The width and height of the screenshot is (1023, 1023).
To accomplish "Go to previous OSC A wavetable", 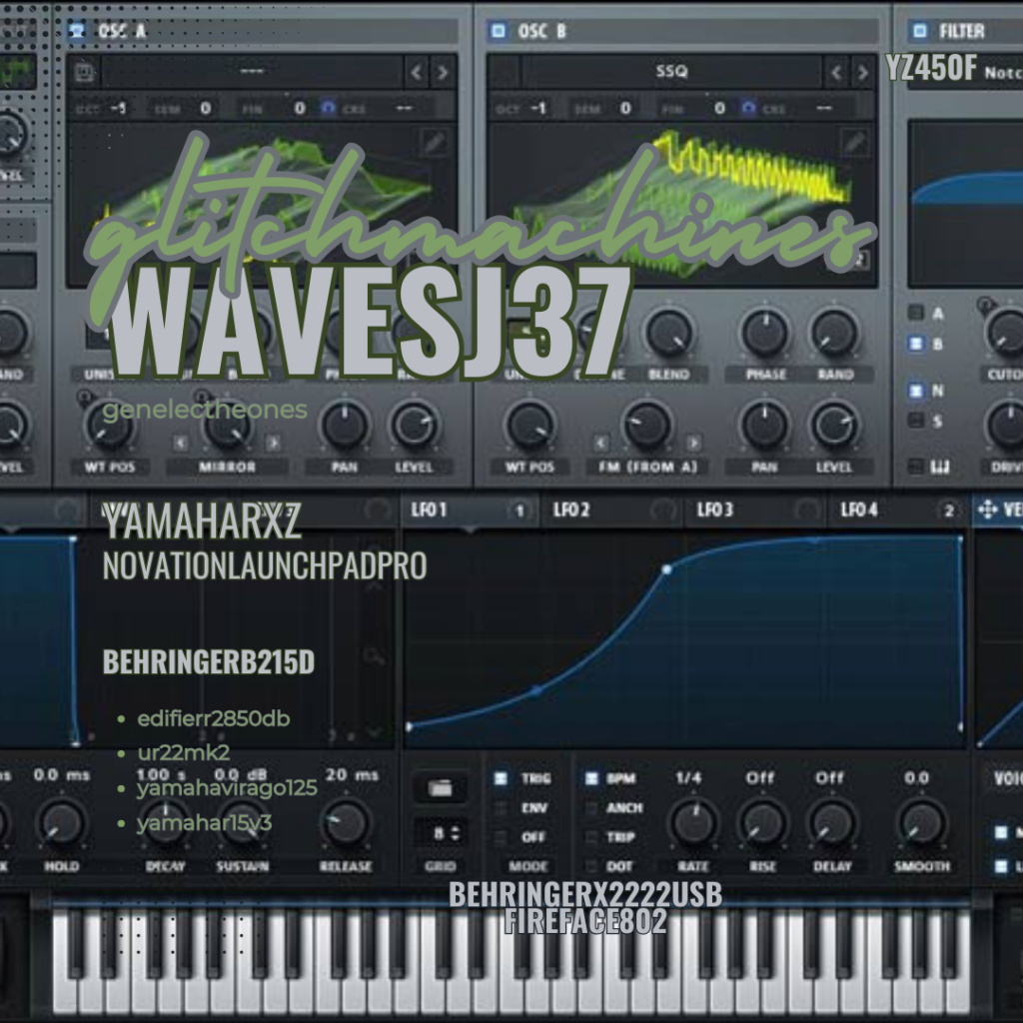I will (417, 72).
